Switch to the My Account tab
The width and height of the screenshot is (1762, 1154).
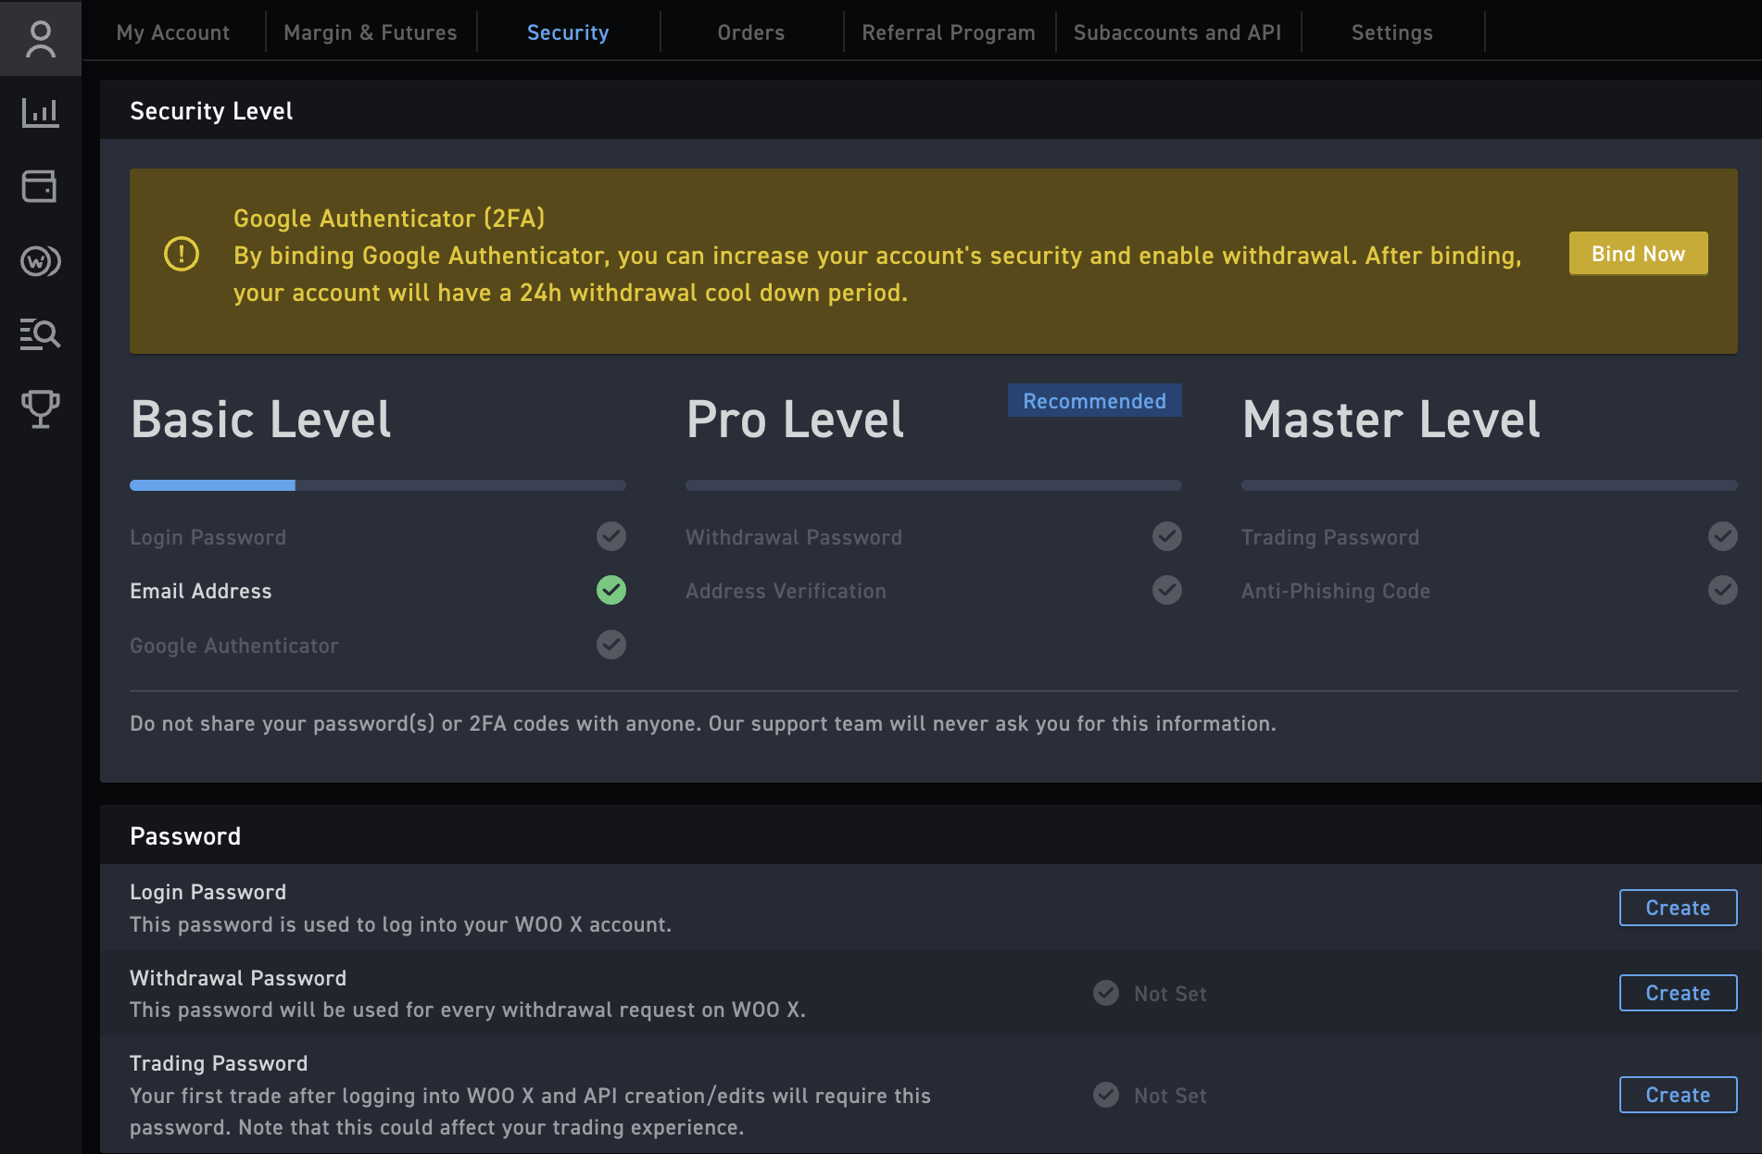[x=173, y=32]
